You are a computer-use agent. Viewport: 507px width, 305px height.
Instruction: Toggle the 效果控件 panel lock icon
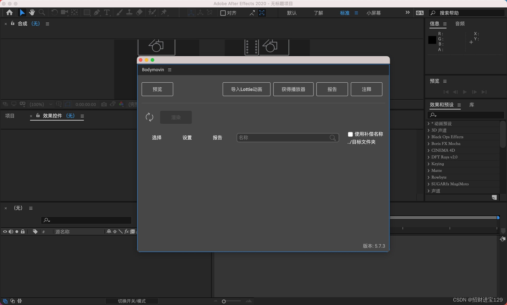click(38, 115)
